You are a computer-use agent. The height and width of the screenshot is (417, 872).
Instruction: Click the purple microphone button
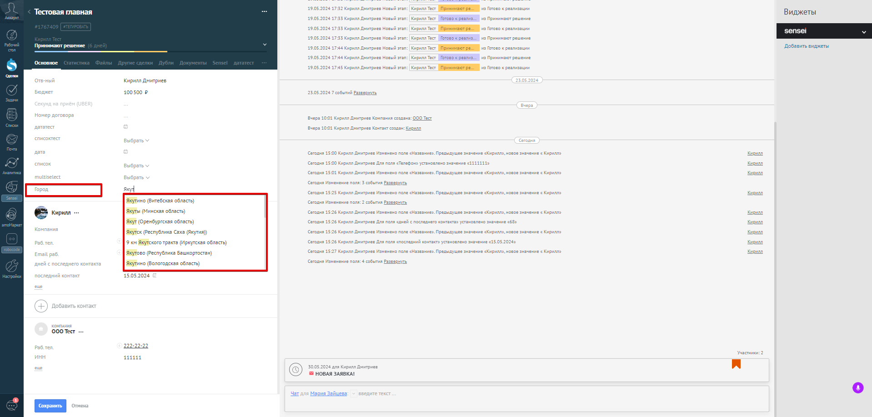tap(858, 387)
